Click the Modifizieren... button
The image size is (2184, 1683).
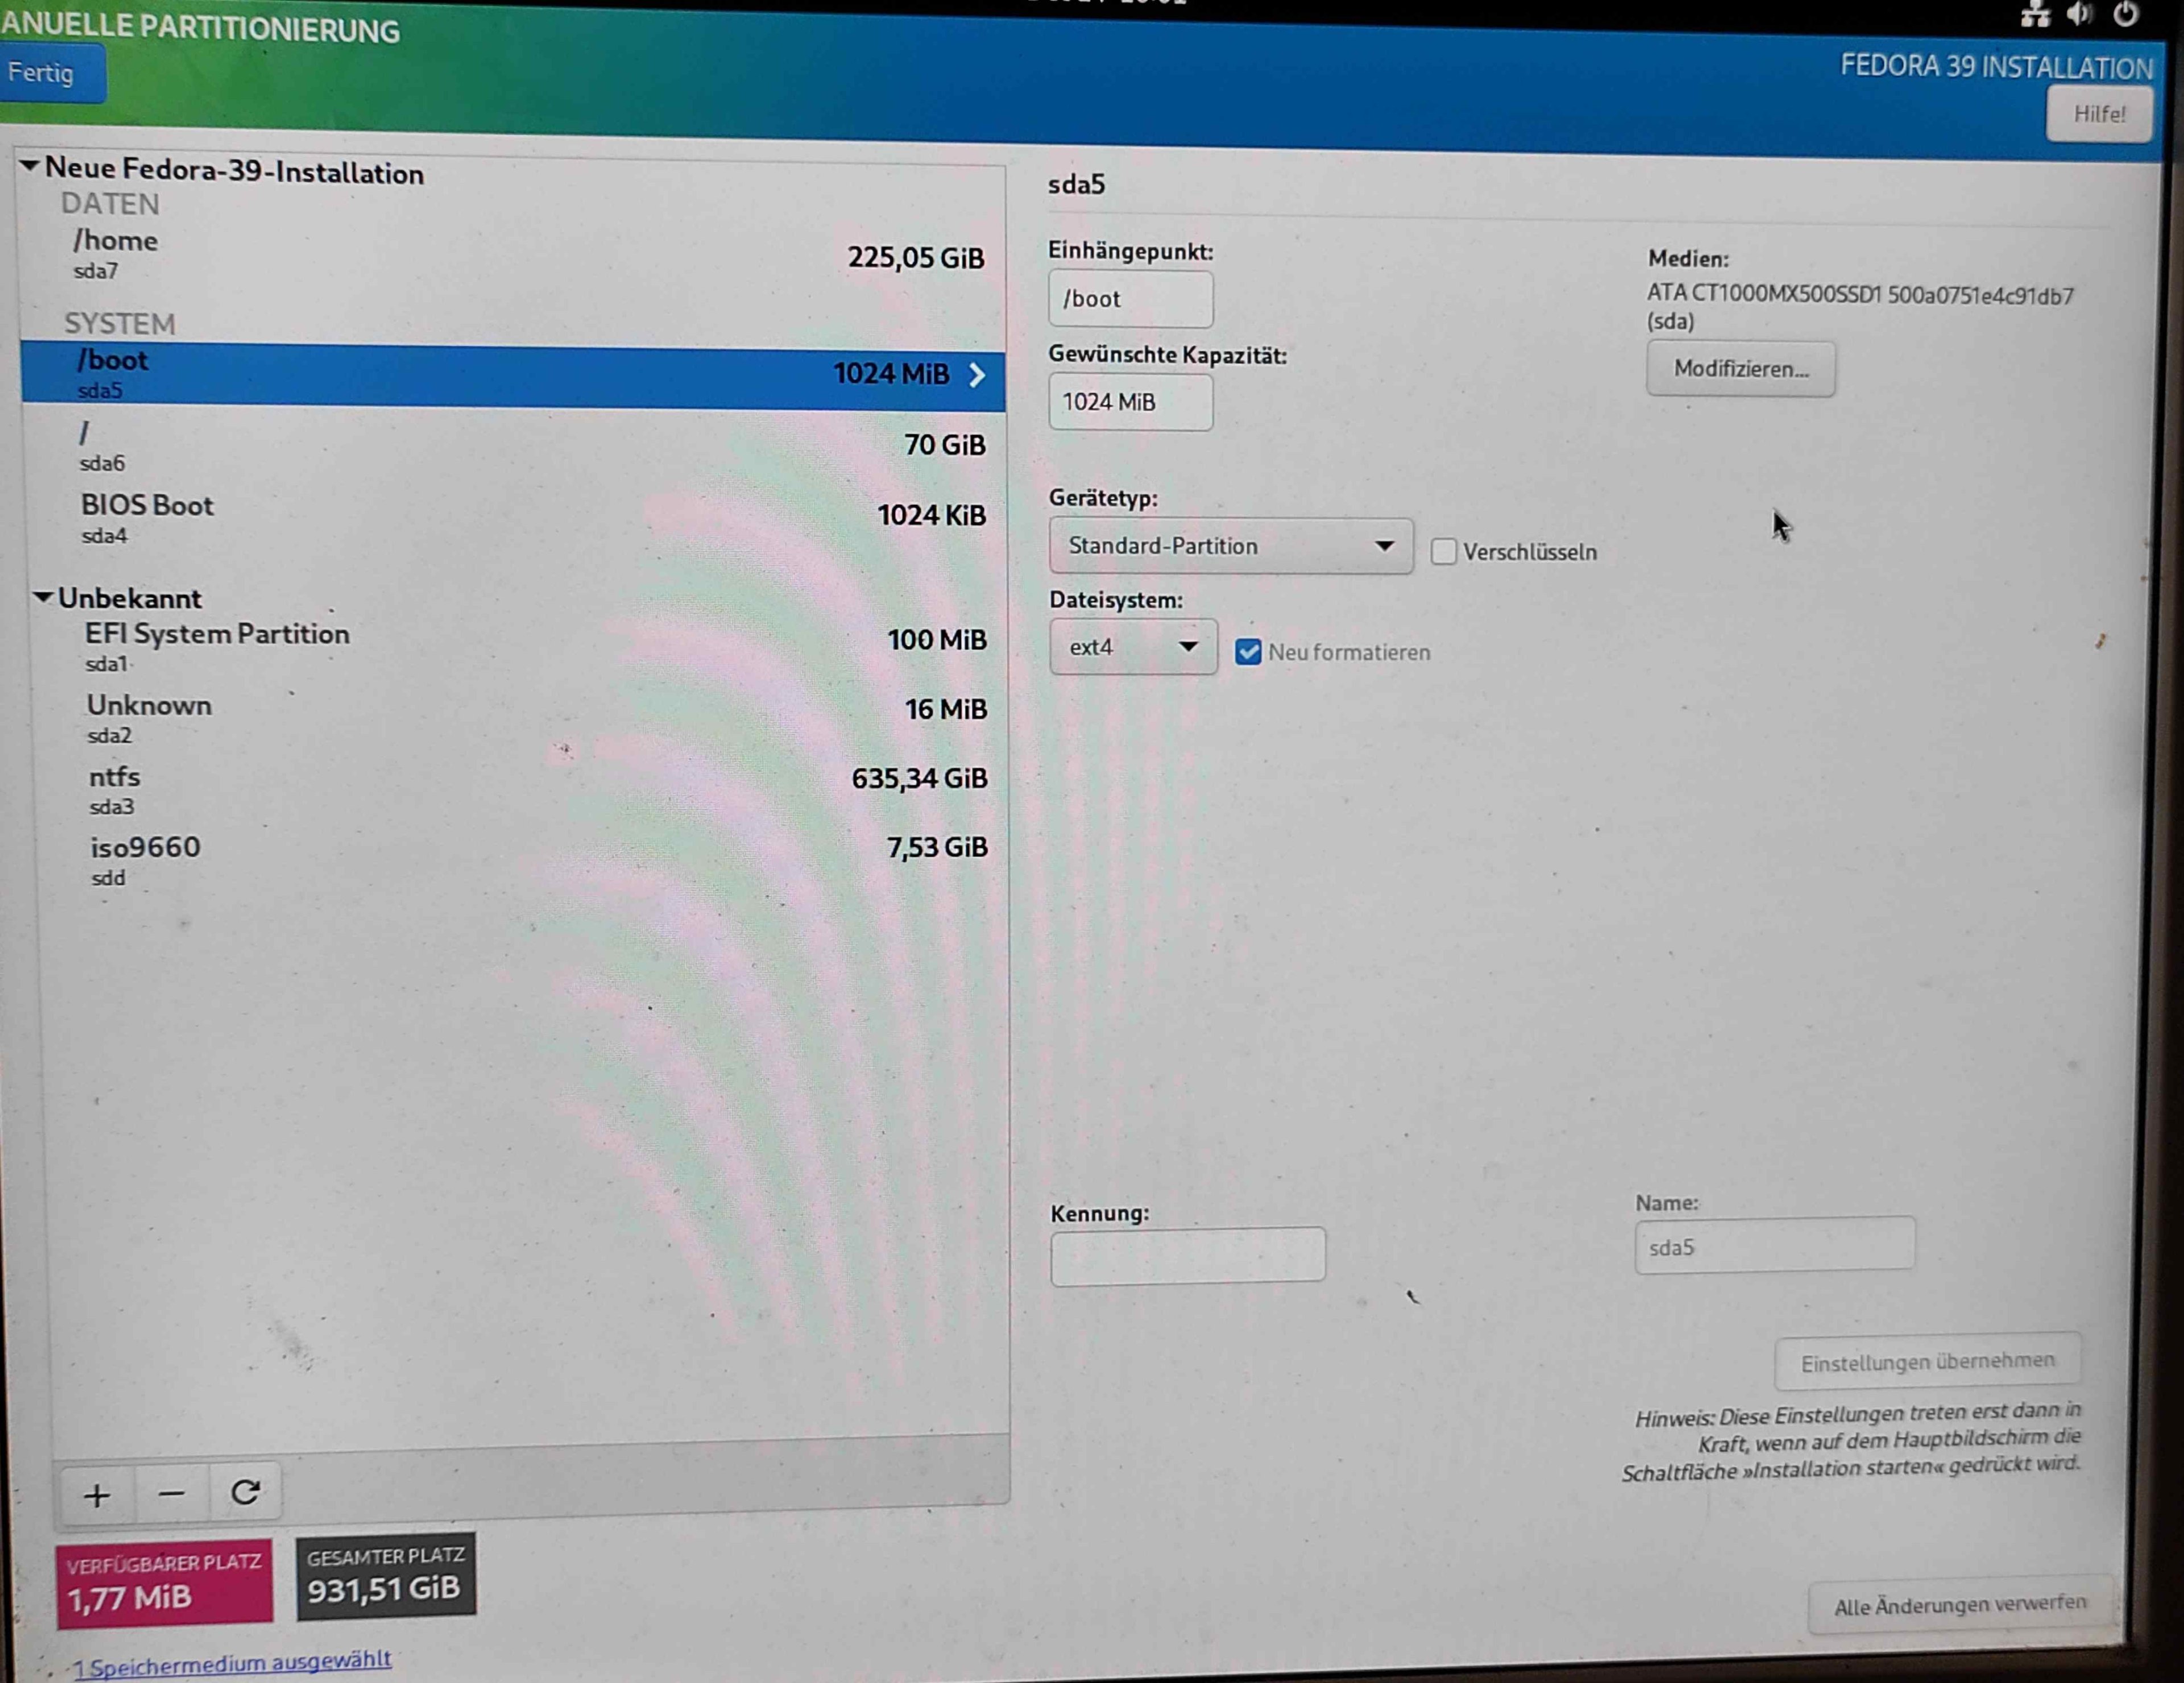[1740, 369]
